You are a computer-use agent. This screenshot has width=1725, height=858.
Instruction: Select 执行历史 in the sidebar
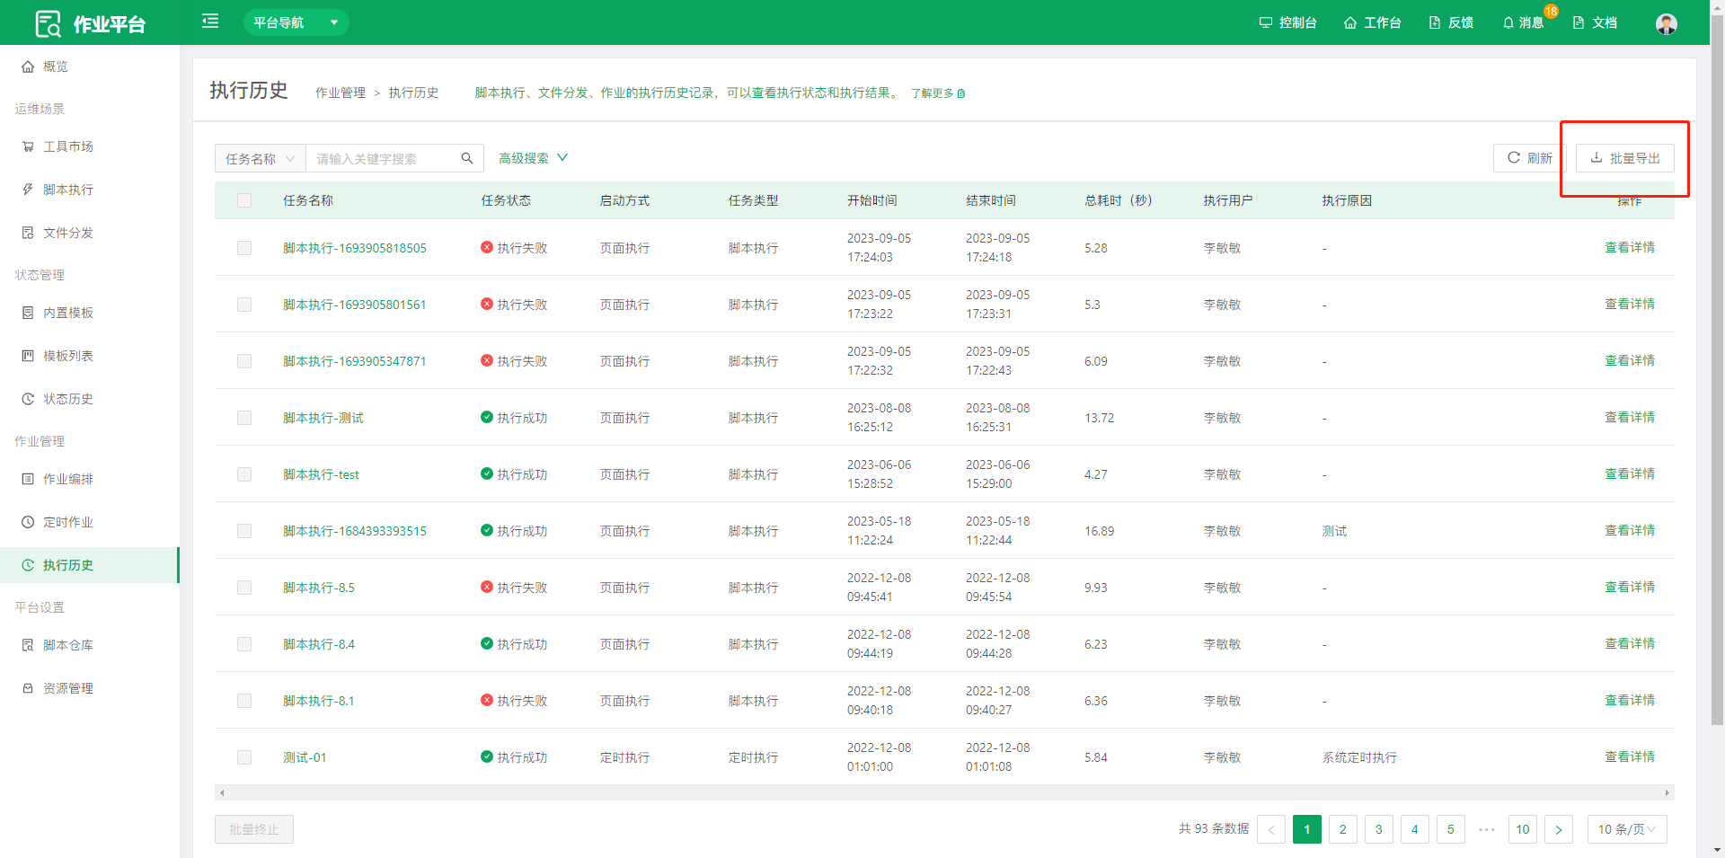coord(90,565)
